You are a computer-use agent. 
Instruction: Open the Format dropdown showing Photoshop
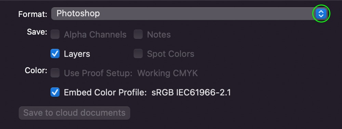[x=189, y=14]
